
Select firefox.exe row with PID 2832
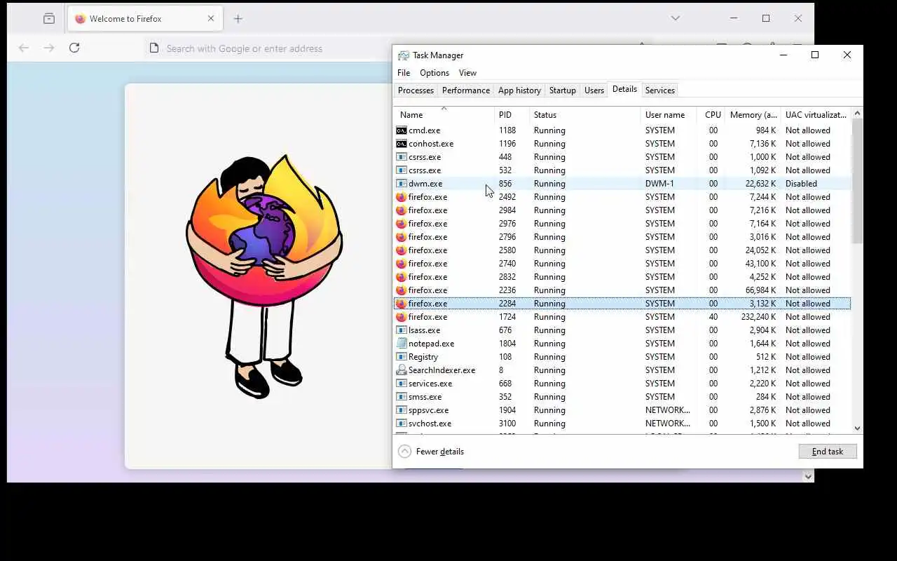(622, 277)
